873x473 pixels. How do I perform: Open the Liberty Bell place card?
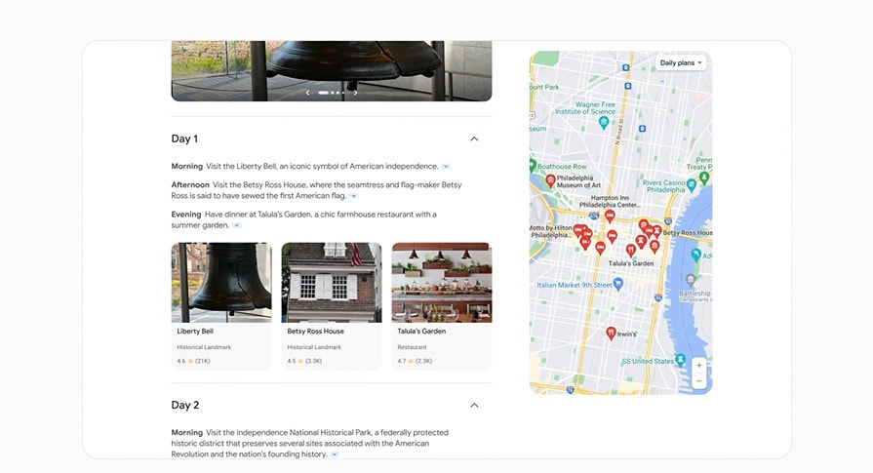pos(221,306)
